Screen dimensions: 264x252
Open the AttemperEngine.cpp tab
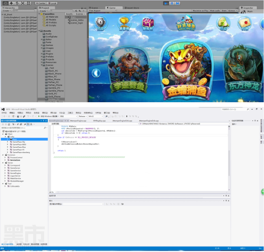78,121
